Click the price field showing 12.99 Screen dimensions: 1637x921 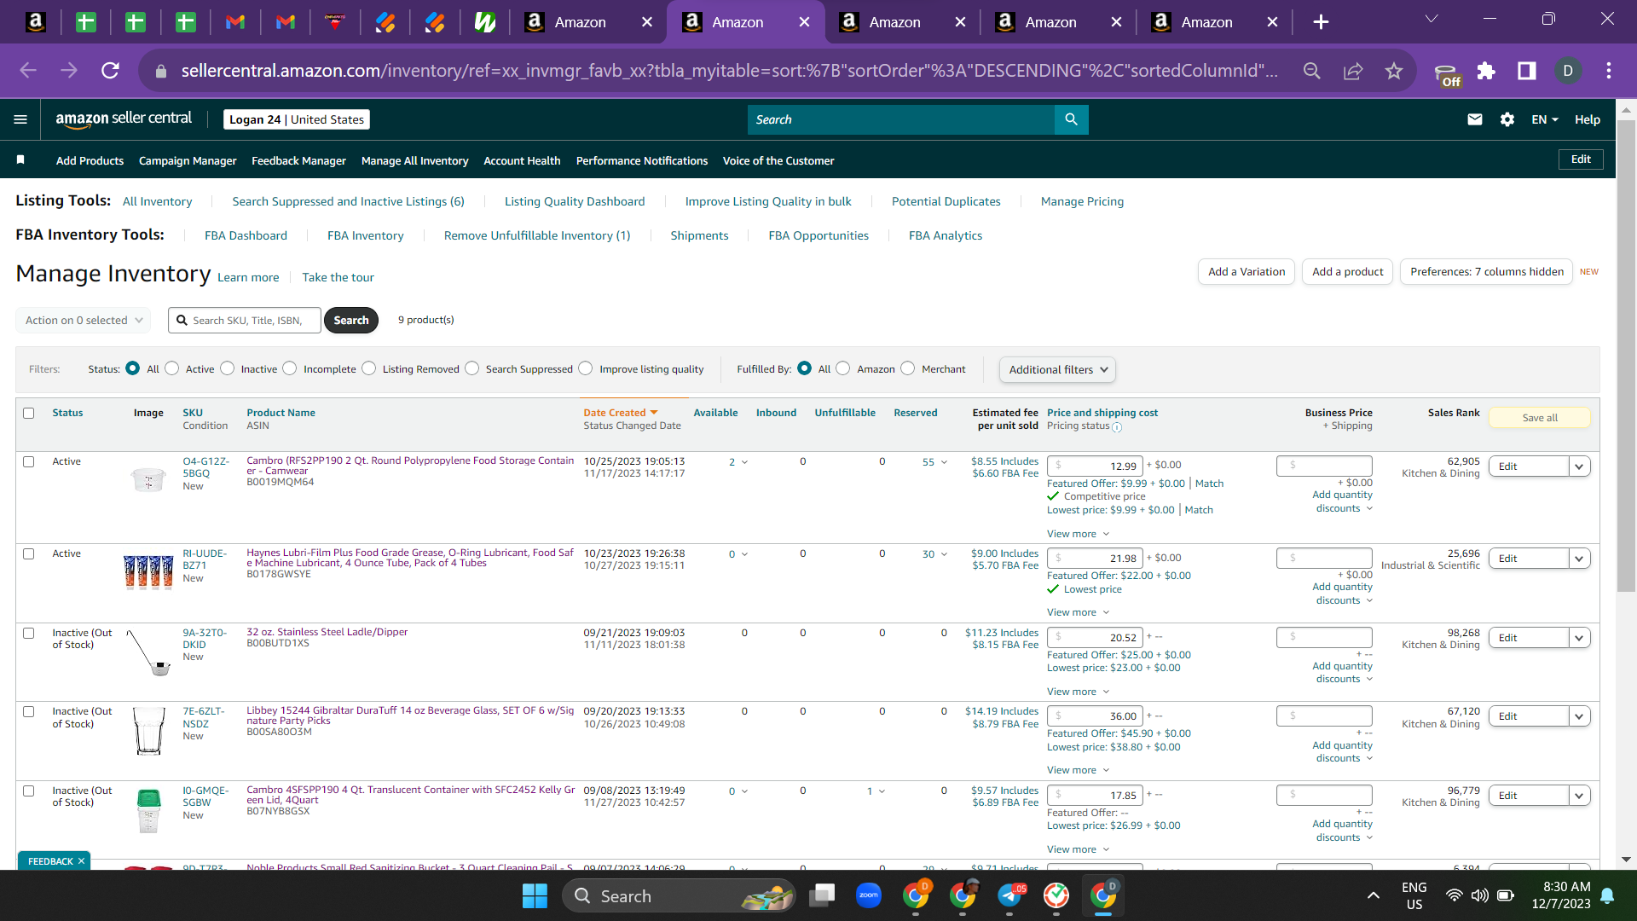[1095, 466]
